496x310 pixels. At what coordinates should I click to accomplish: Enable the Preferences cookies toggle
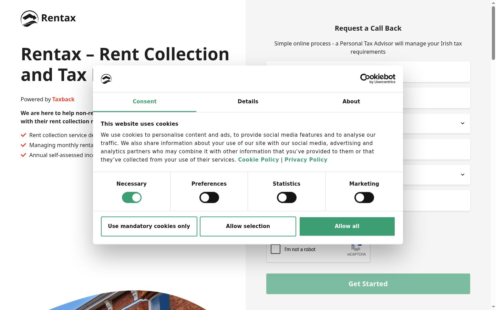tap(209, 197)
